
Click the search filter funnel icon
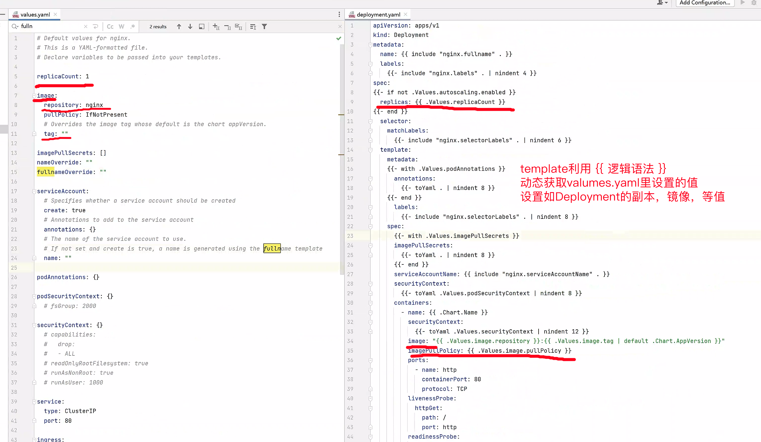[x=264, y=27]
